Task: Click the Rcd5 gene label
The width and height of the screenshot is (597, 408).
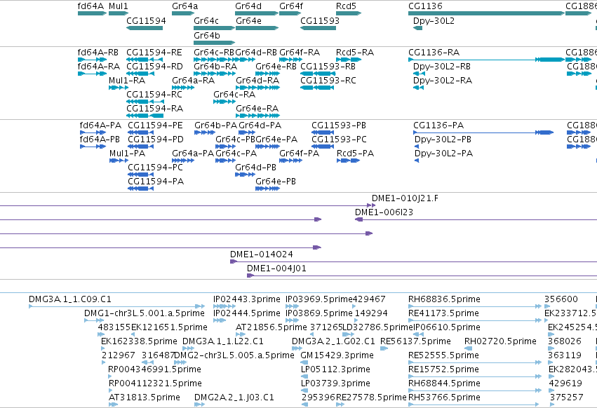Action: tap(346, 6)
